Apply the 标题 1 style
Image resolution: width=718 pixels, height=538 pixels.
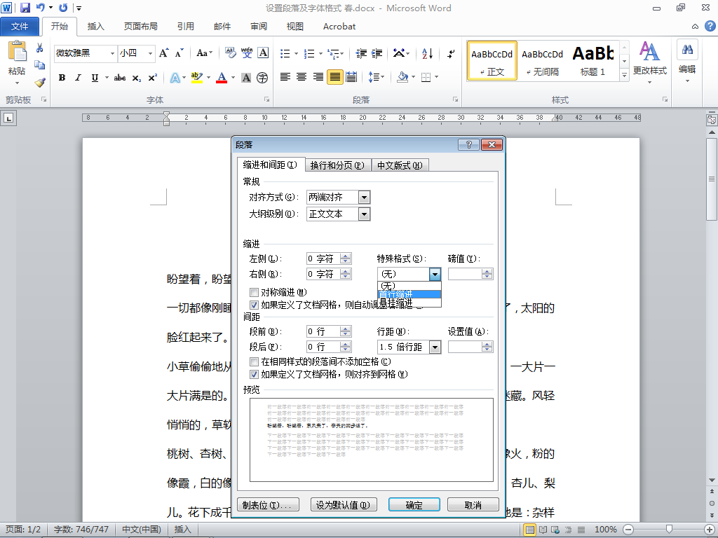click(x=593, y=62)
